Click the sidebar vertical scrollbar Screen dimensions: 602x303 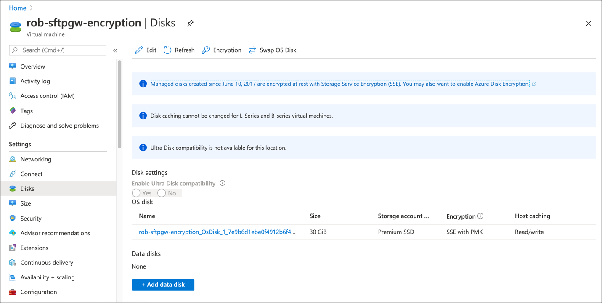tap(119, 104)
